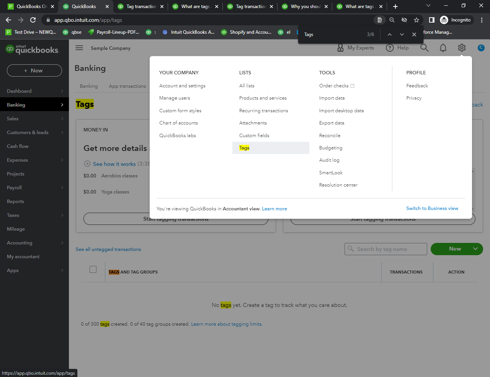Switch to the Why you shoul... browser tab

tap(305, 7)
